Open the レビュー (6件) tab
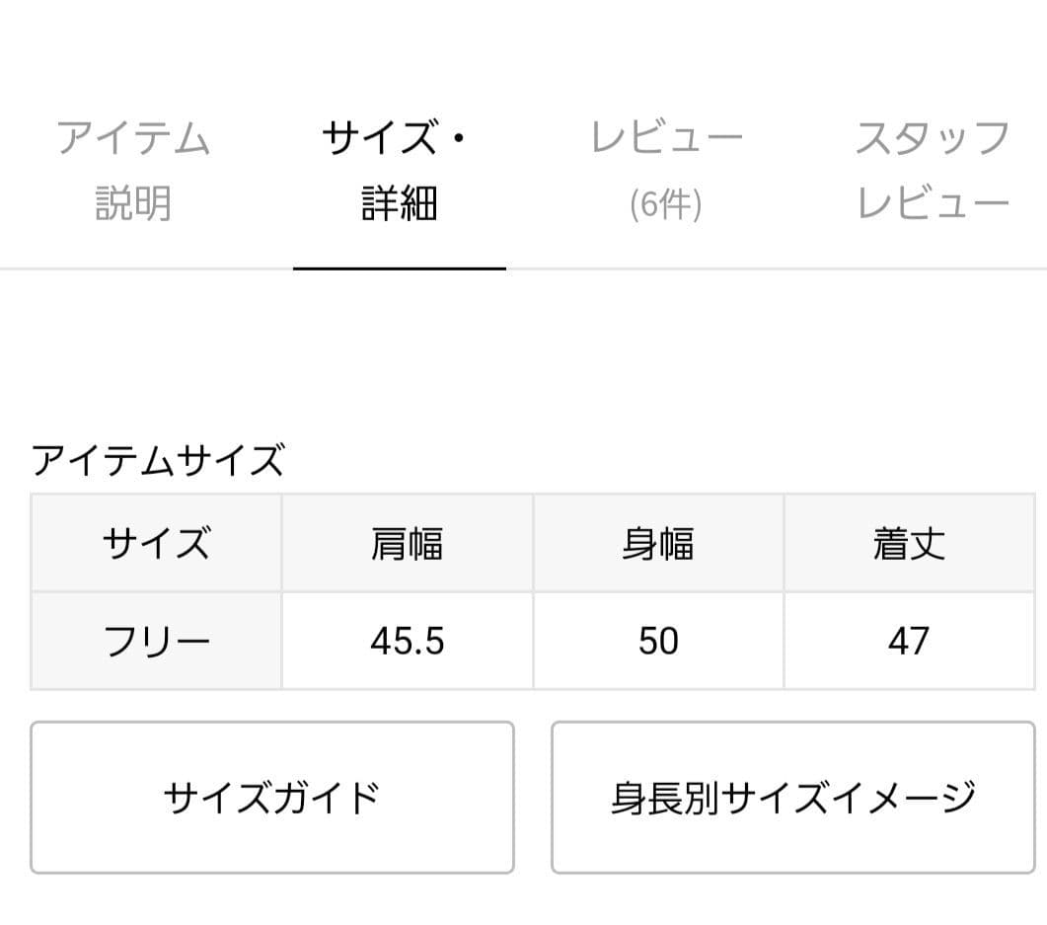 (x=667, y=170)
